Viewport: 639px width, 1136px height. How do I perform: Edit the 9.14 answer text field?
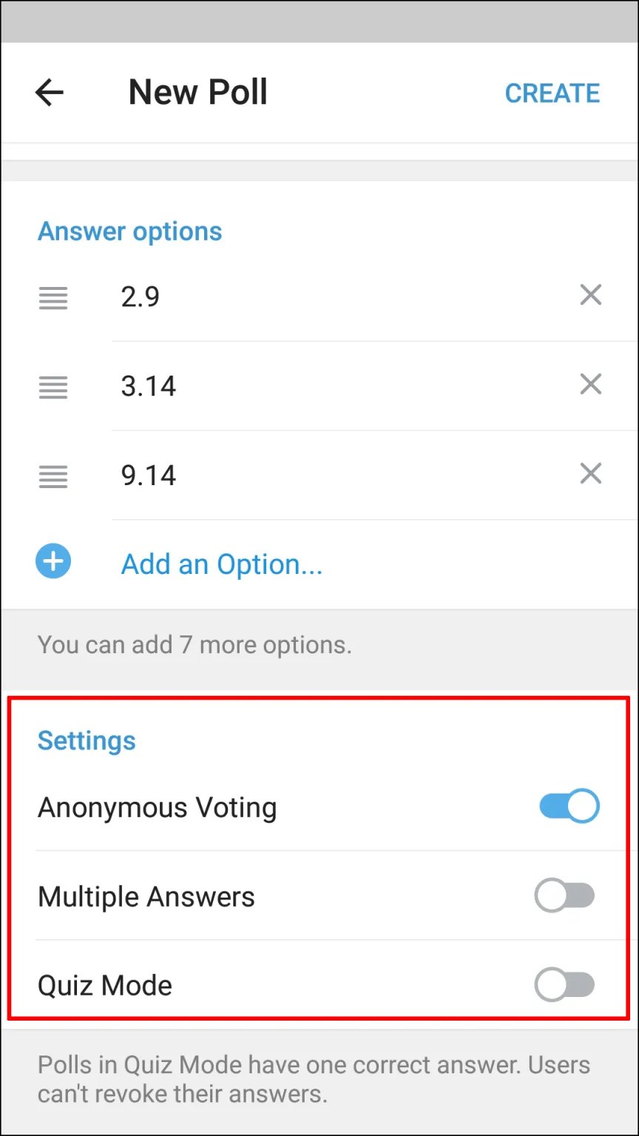(x=340, y=475)
